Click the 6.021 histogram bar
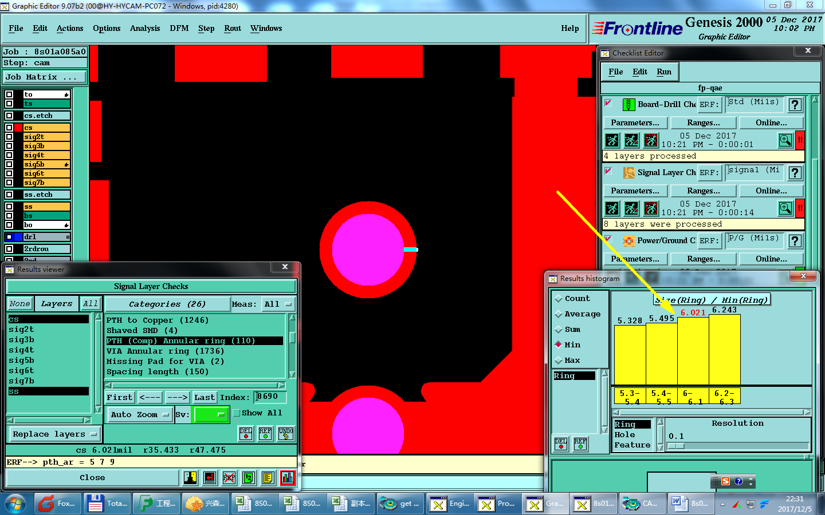This screenshot has height=515, width=825. tap(693, 351)
